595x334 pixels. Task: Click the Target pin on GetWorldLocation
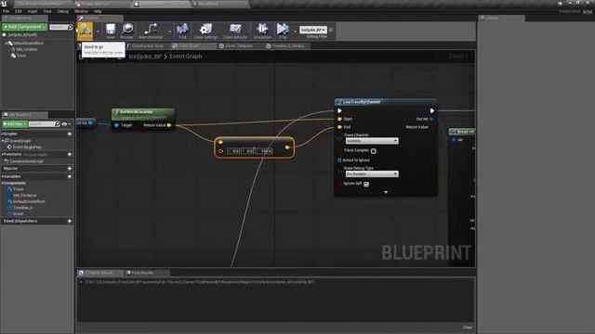[116, 125]
